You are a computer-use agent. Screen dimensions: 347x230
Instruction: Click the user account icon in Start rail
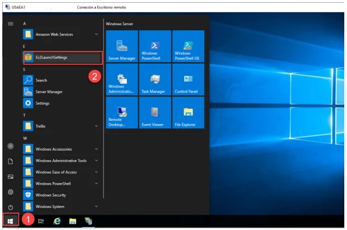coord(11,146)
